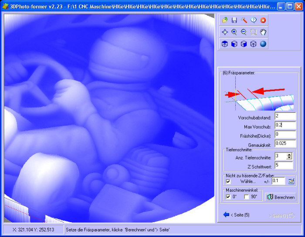Increase Anz. Tiefenschnitte with up arrow
This screenshot has height=237, width=305.
pos(289,154)
